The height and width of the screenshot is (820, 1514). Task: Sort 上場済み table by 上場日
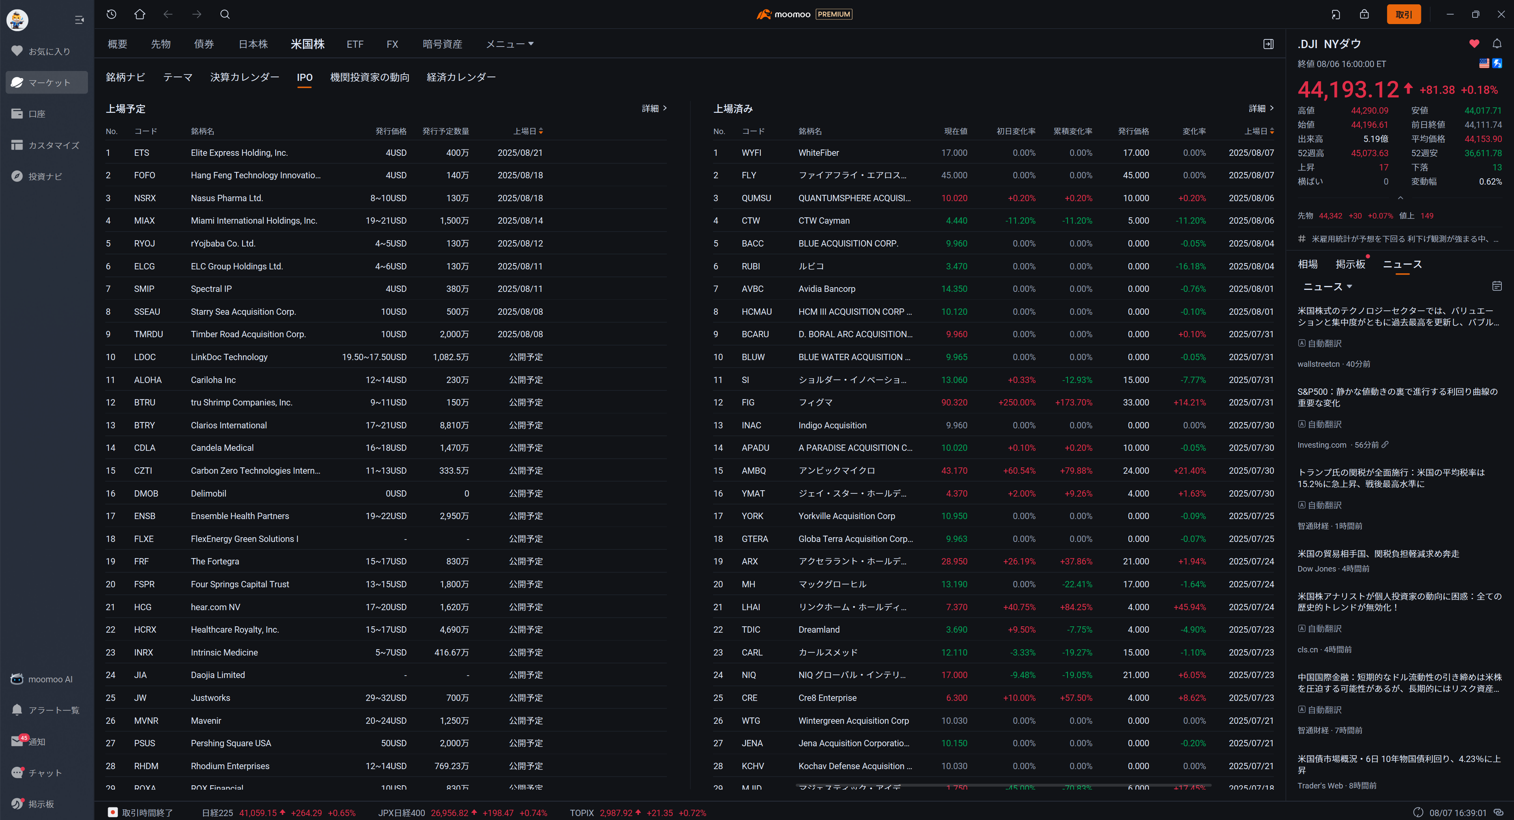click(x=1259, y=131)
